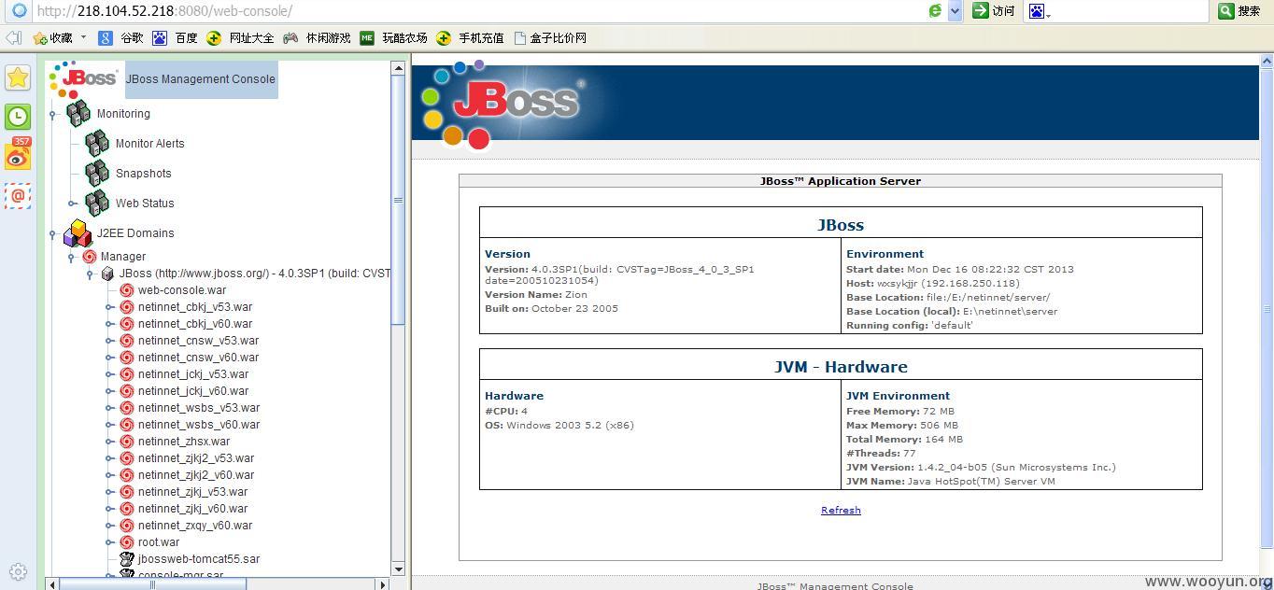The image size is (1274, 590).
Task: Click the URL address field
Action: click(x=476, y=11)
